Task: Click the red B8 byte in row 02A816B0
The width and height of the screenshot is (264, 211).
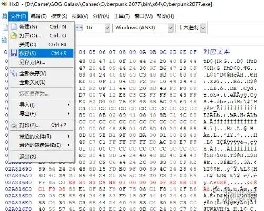Action: pyautogui.click(x=112, y=183)
